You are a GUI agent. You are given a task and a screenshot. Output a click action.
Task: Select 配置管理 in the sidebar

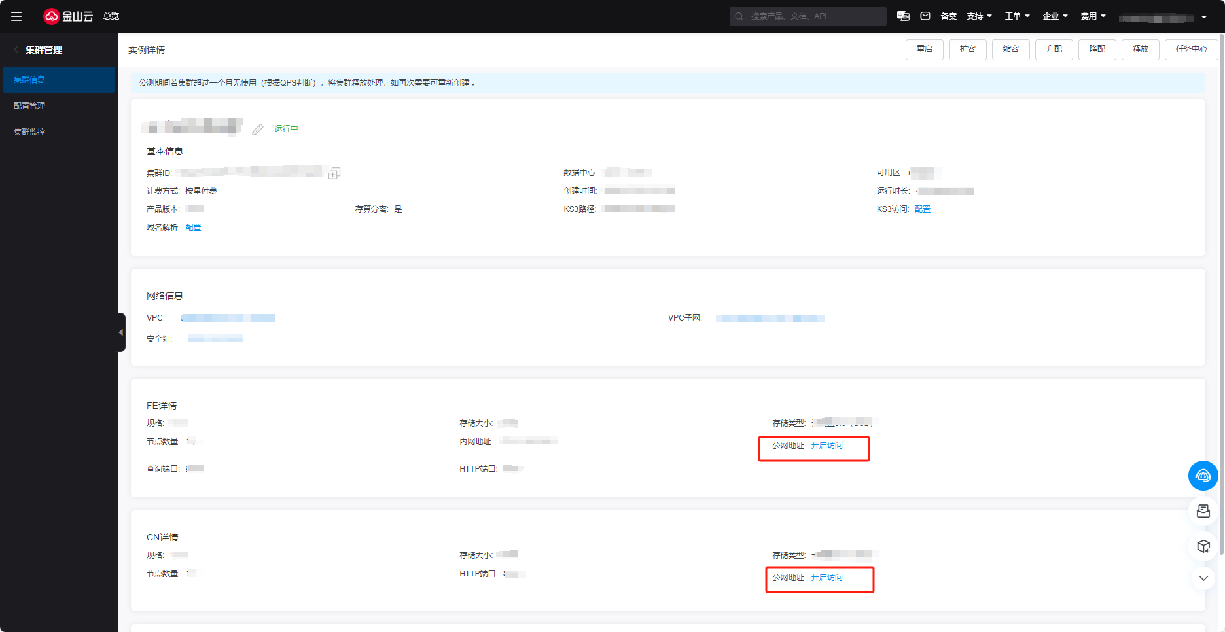[29, 106]
